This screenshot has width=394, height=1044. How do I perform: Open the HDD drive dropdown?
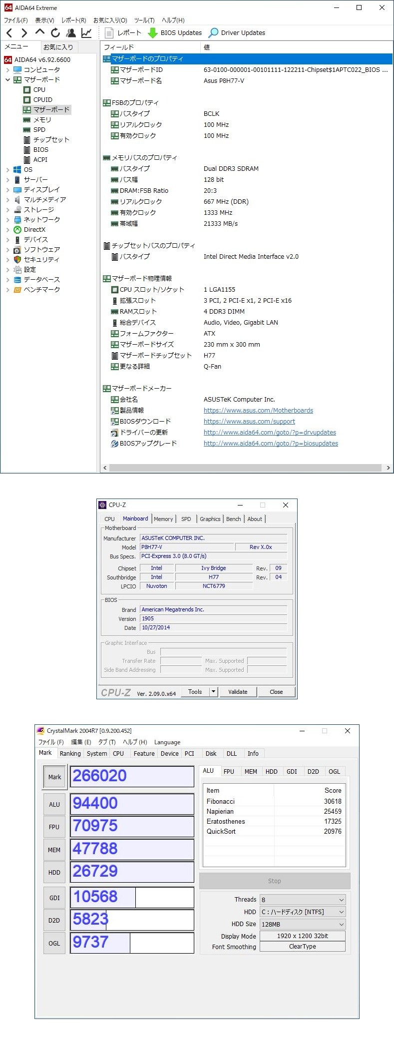(303, 912)
